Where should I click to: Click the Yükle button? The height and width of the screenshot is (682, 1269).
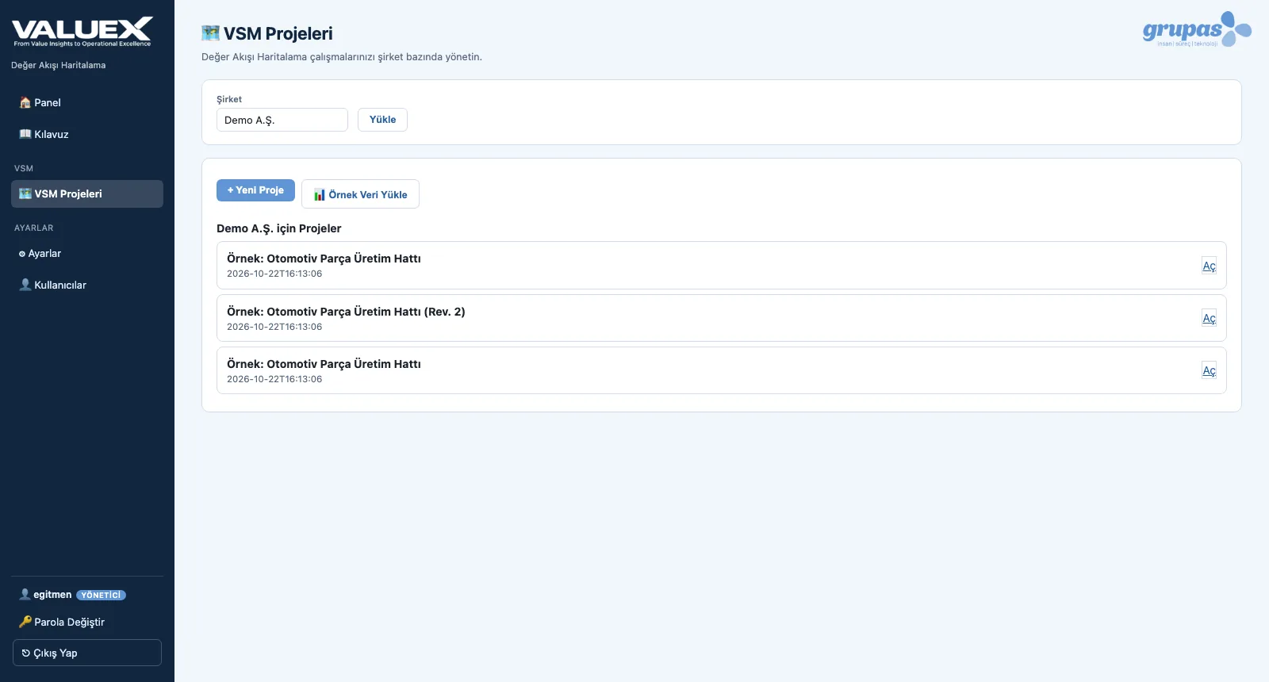coord(382,120)
